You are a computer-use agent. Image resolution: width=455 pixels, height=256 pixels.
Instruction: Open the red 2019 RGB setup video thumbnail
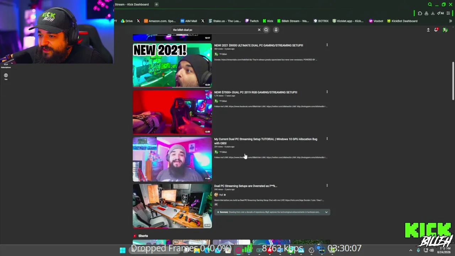[x=172, y=112]
